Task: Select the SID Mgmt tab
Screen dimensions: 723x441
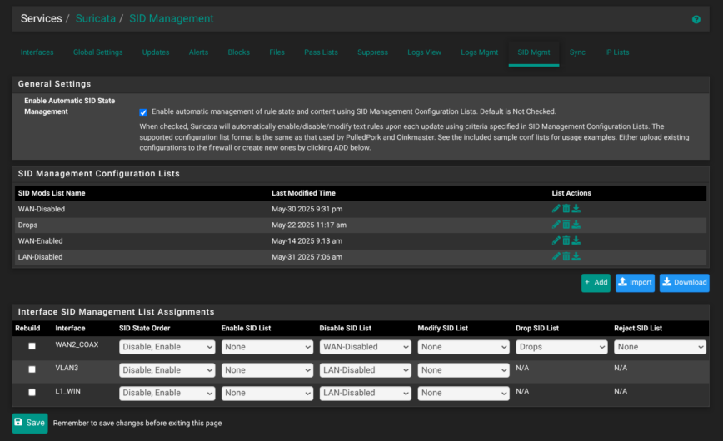Action: click(533, 52)
